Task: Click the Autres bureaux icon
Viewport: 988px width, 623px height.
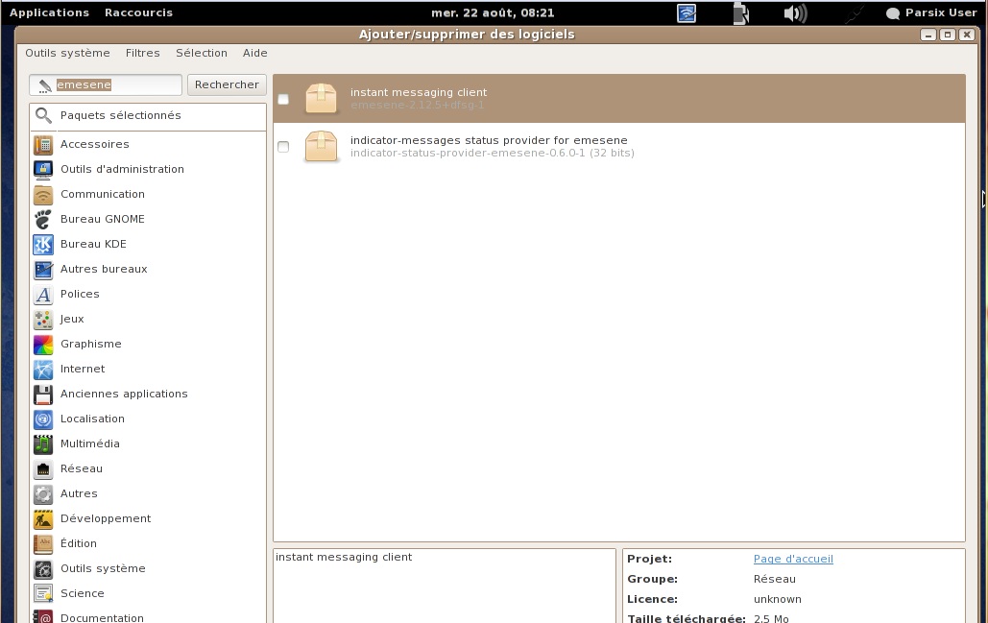Action: 43,270
